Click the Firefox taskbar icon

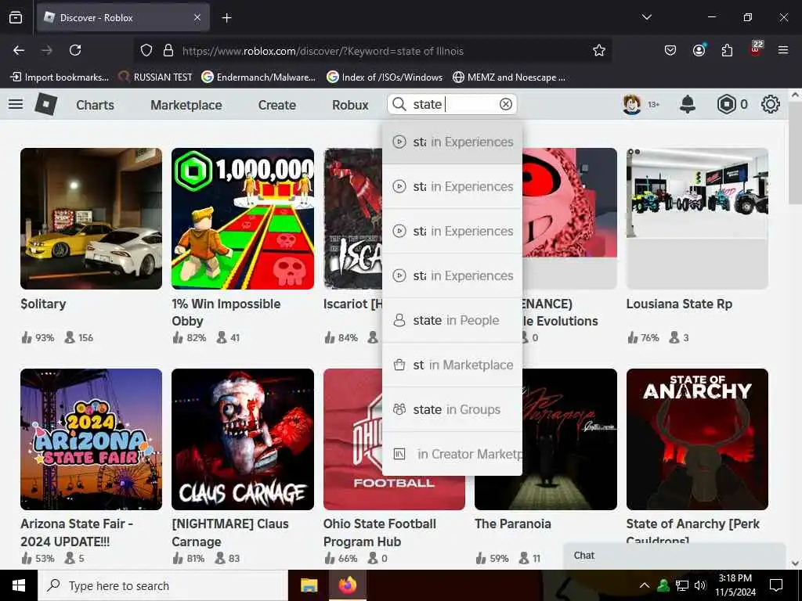[347, 585]
